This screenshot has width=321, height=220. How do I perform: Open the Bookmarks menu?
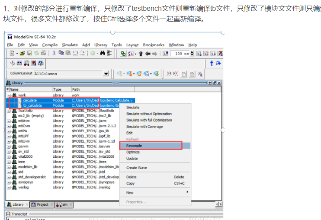(x=154, y=45)
